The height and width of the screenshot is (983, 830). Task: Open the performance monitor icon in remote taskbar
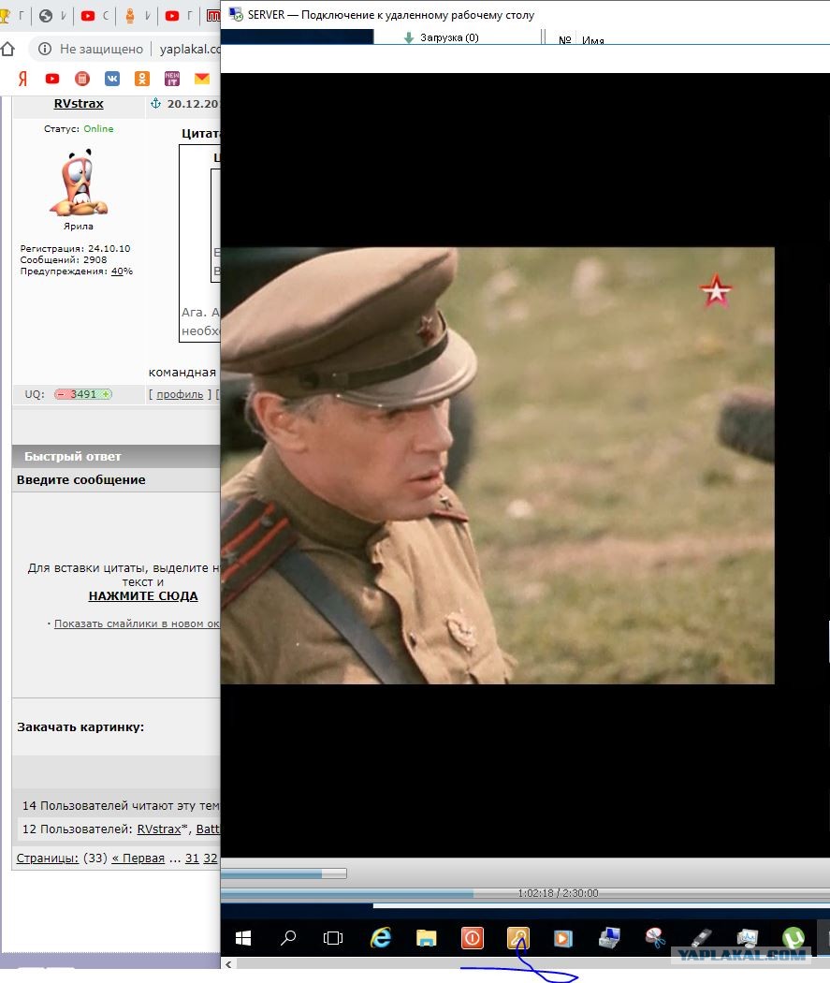(x=747, y=938)
